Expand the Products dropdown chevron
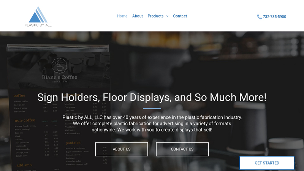The height and width of the screenshot is (171, 304). pyautogui.click(x=167, y=16)
